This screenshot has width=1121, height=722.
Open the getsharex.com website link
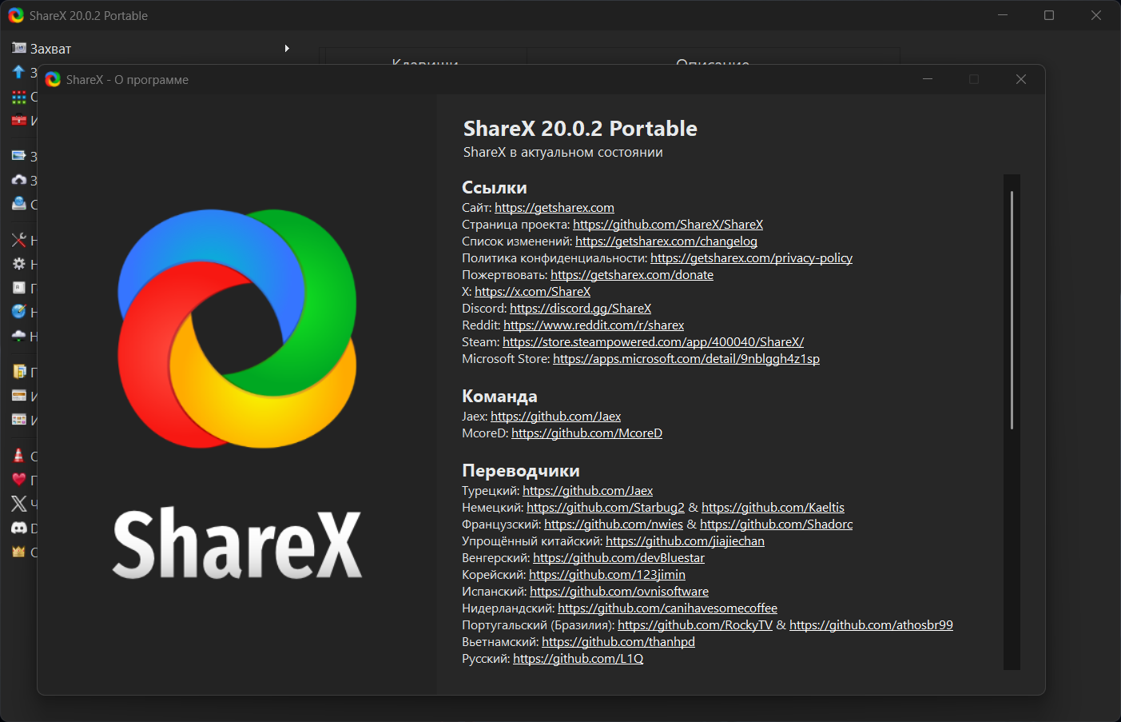coord(555,208)
